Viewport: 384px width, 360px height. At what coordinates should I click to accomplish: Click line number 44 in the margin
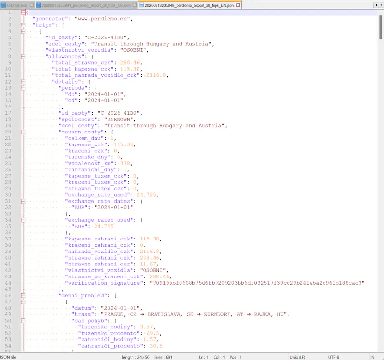pyautogui.click(x=8, y=283)
